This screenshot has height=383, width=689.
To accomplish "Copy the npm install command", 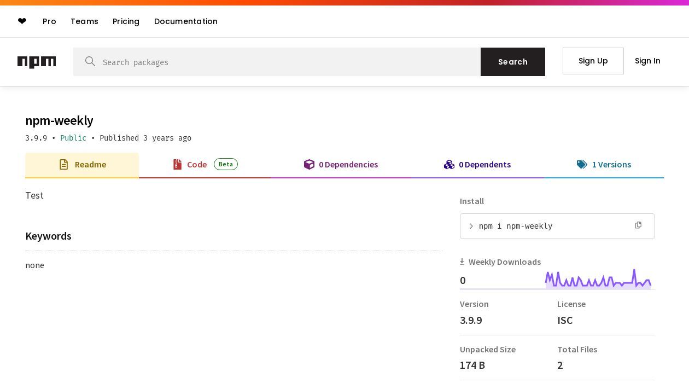I will [638, 225].
